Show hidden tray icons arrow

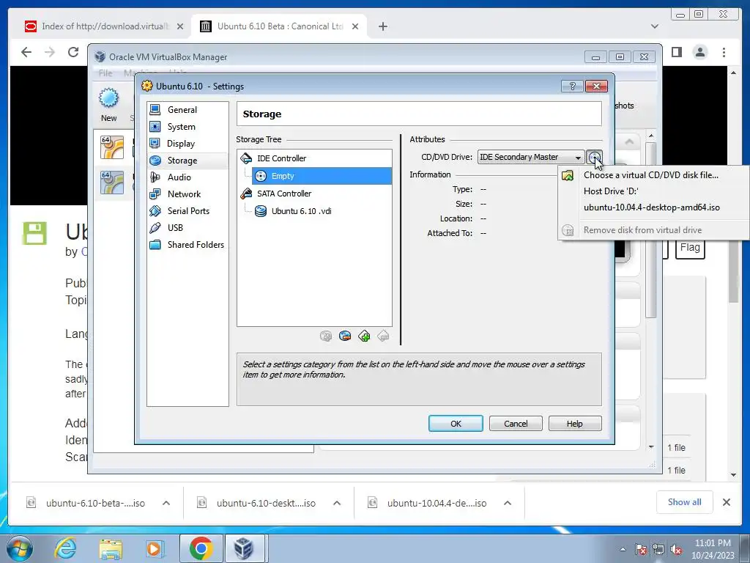click(623, 549)
